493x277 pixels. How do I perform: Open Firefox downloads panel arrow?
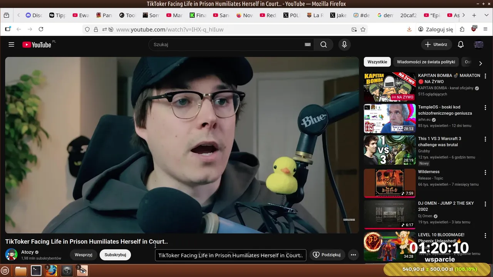point(409,29)
